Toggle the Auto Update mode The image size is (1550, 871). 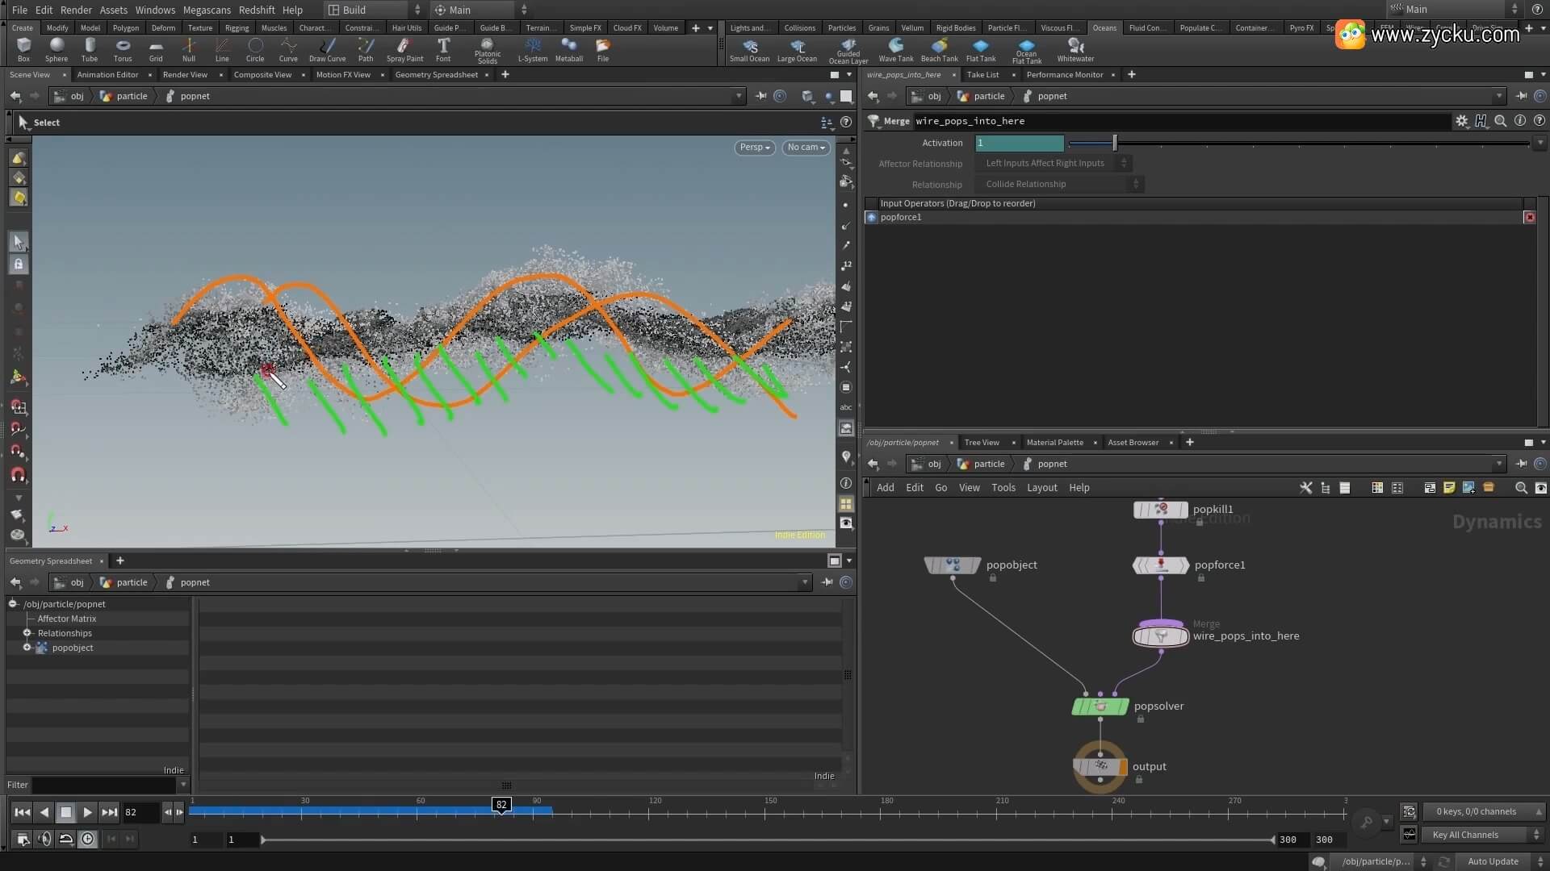pos(1493,861)
